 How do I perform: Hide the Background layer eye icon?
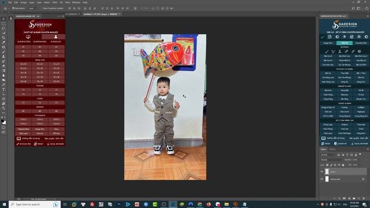tap(322, 179)
